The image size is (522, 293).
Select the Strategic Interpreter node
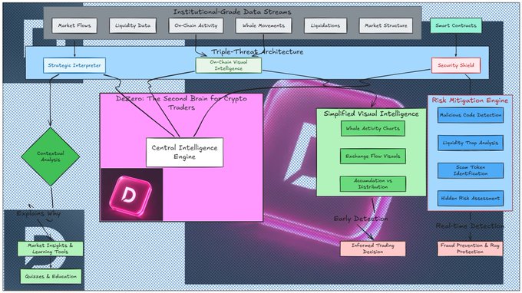[x=74, y=65]
